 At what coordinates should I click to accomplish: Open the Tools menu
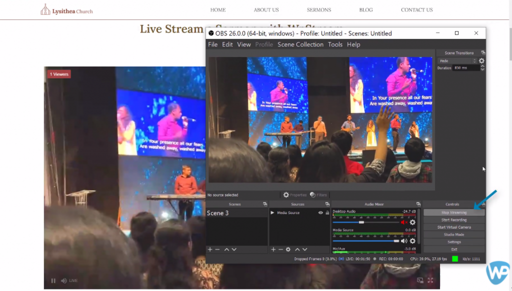(x=335, y=44)
